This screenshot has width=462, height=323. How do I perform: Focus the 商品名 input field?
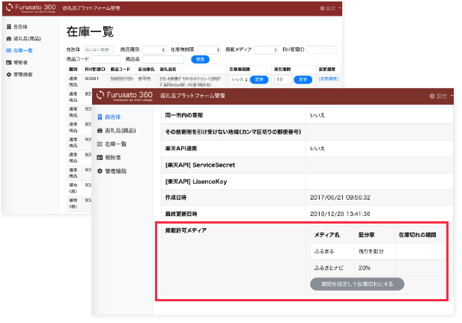point(163,59)
